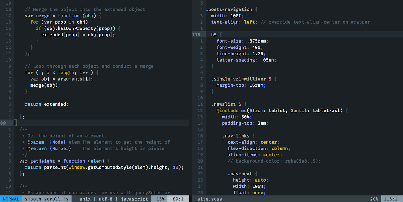Click the 'flex-direction: column;' declaration
This screenshot has height=202, width=403.
[x=259, y=148]
